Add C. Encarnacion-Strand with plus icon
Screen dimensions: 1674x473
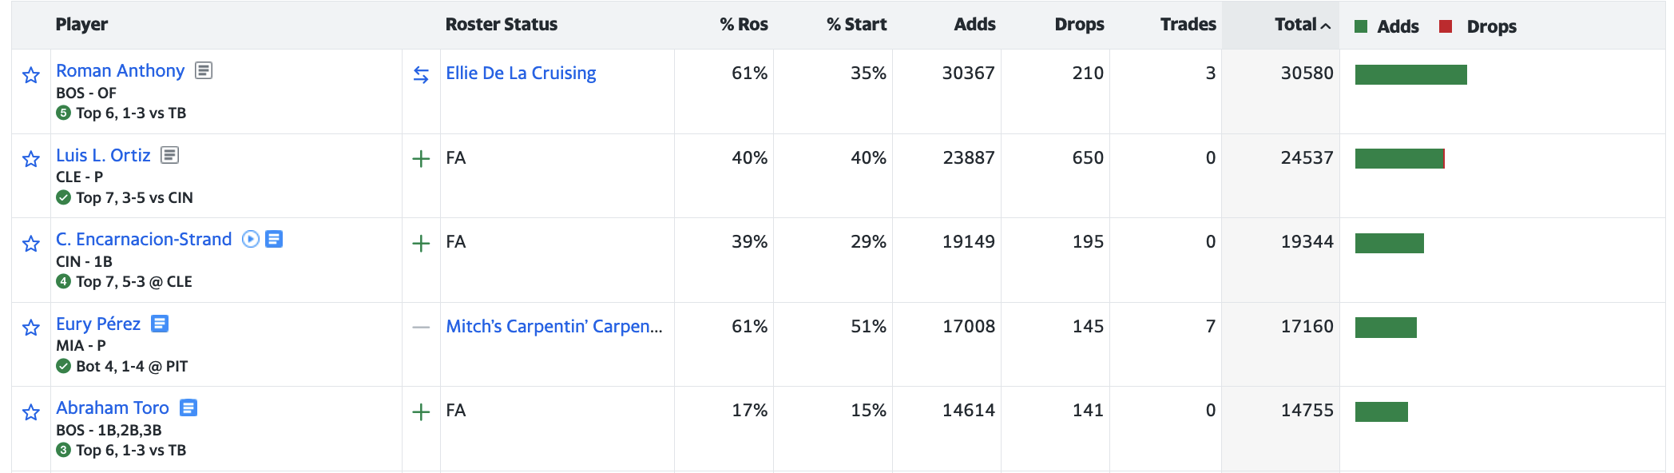(x=421, y=243)
